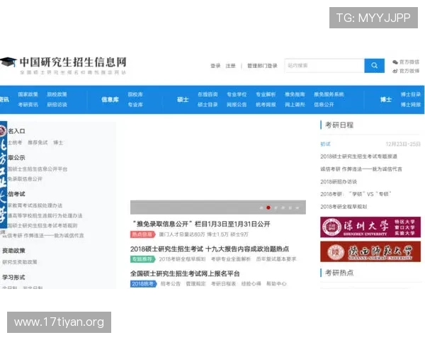Click the 陕西师范大学 banner

(x=370, y=252)
